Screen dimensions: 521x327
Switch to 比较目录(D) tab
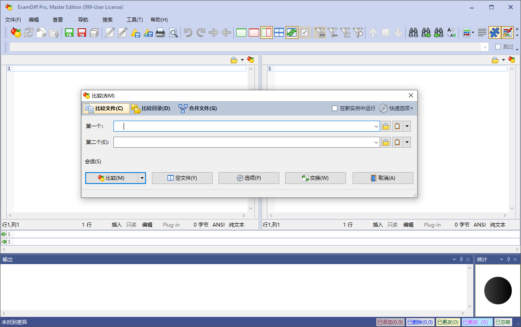click(x=151, y=108)
